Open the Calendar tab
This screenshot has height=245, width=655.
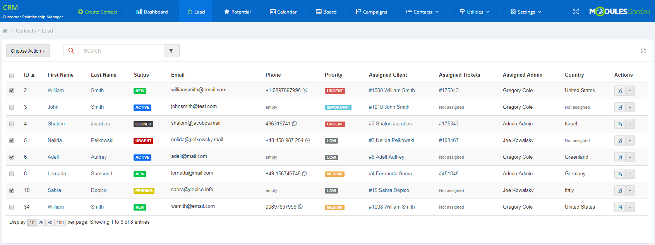283,12
